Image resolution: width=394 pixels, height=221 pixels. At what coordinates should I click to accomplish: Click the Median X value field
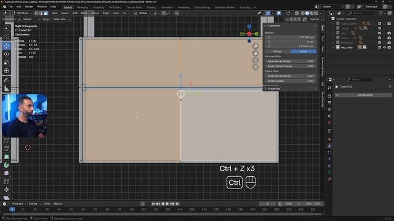(x=291, y=37)
